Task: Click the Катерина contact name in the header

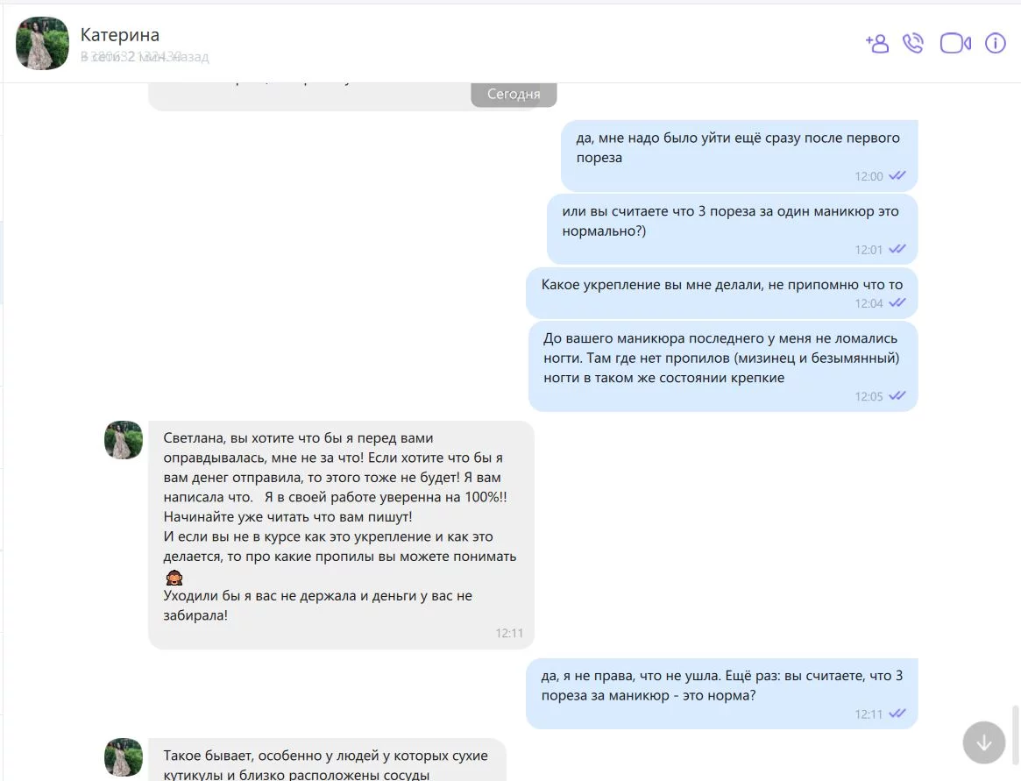Action: click(x=120, y=35)
